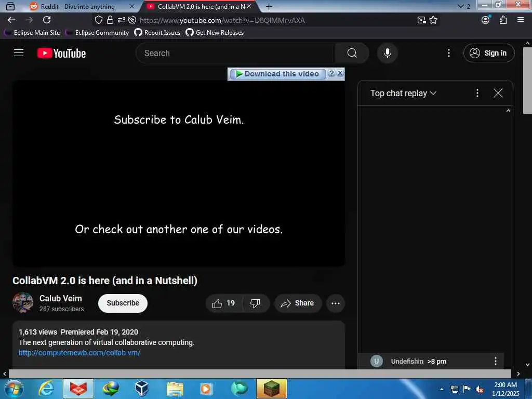Click the horizontal scrollbar at bottom
532x399 pixels.
click(260, 374)
